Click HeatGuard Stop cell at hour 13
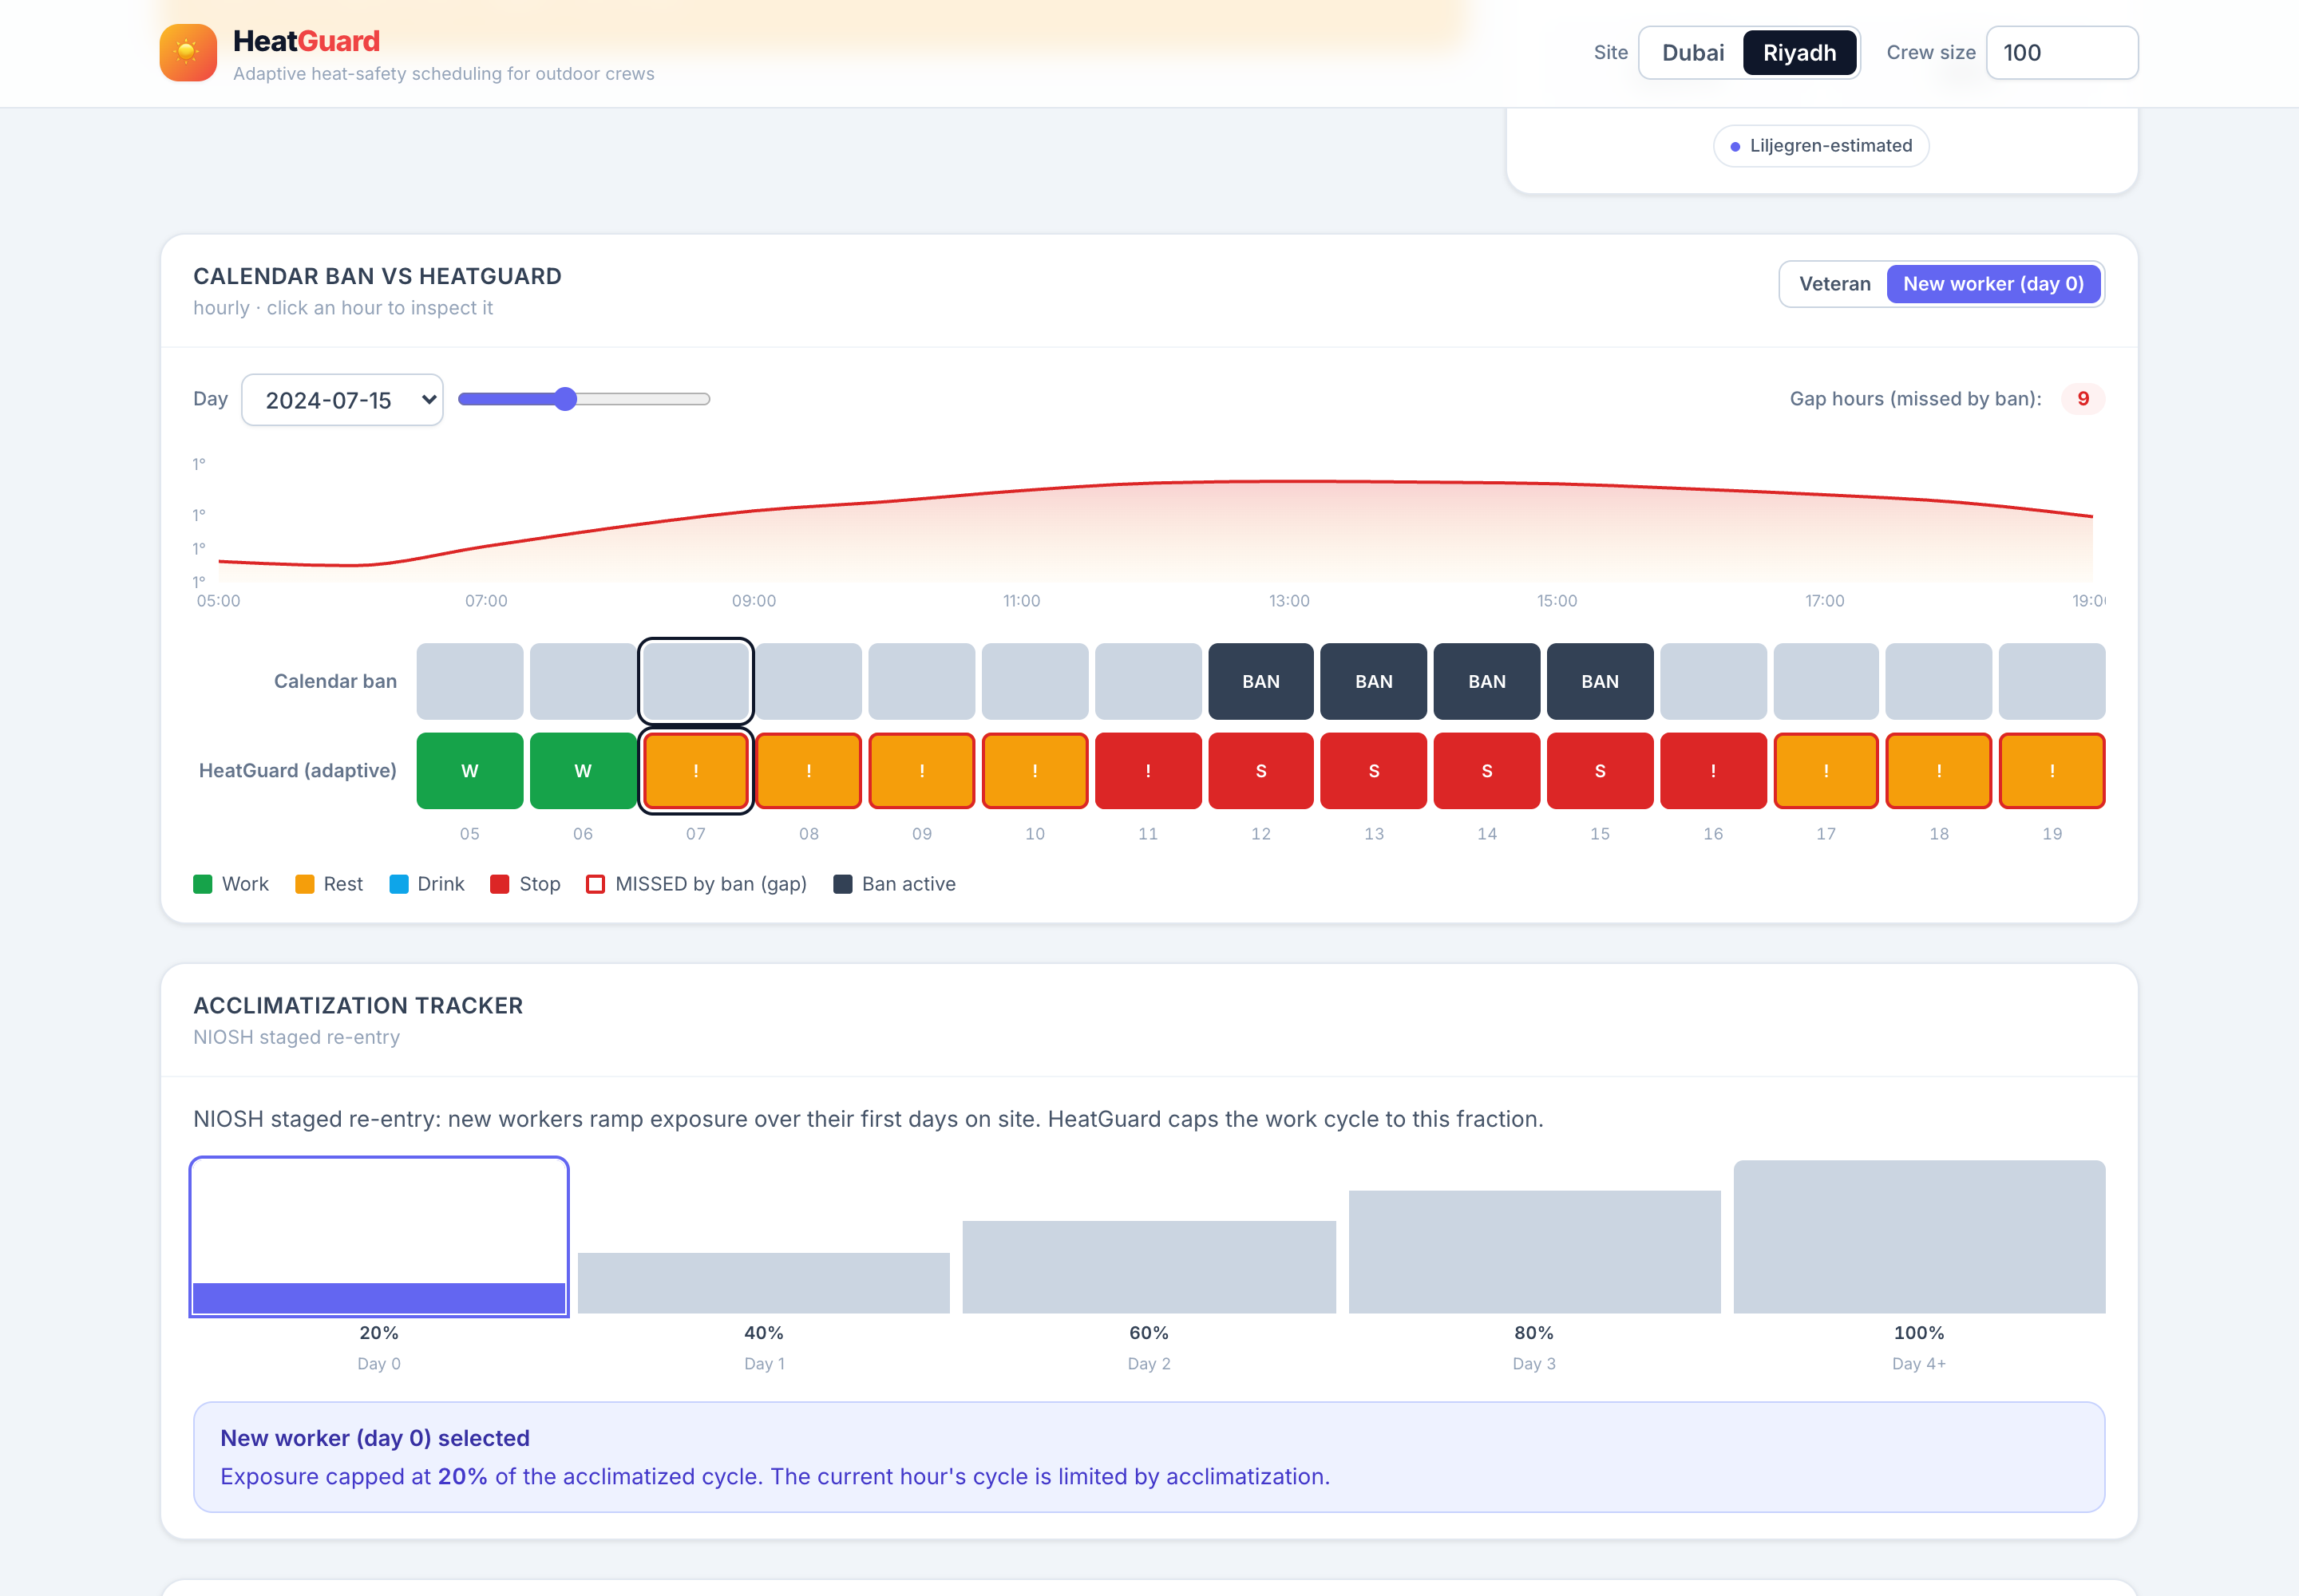The width and height of the screenshot is (2299, 1596). point(1374,771)
